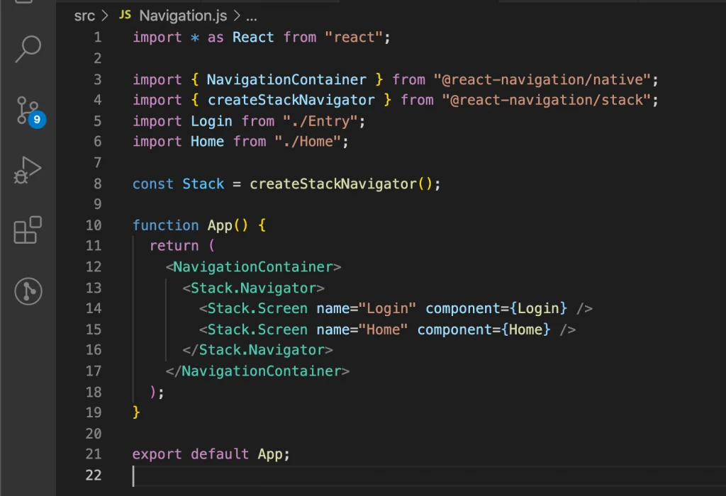
Task: Click the "@react-navigation/native" module string
Action: (542, 79)
